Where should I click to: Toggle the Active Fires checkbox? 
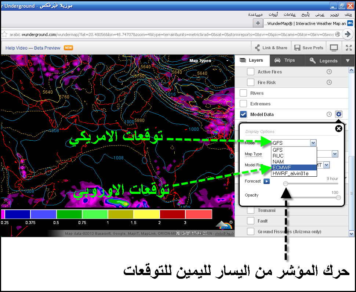[x=251, y=72]
